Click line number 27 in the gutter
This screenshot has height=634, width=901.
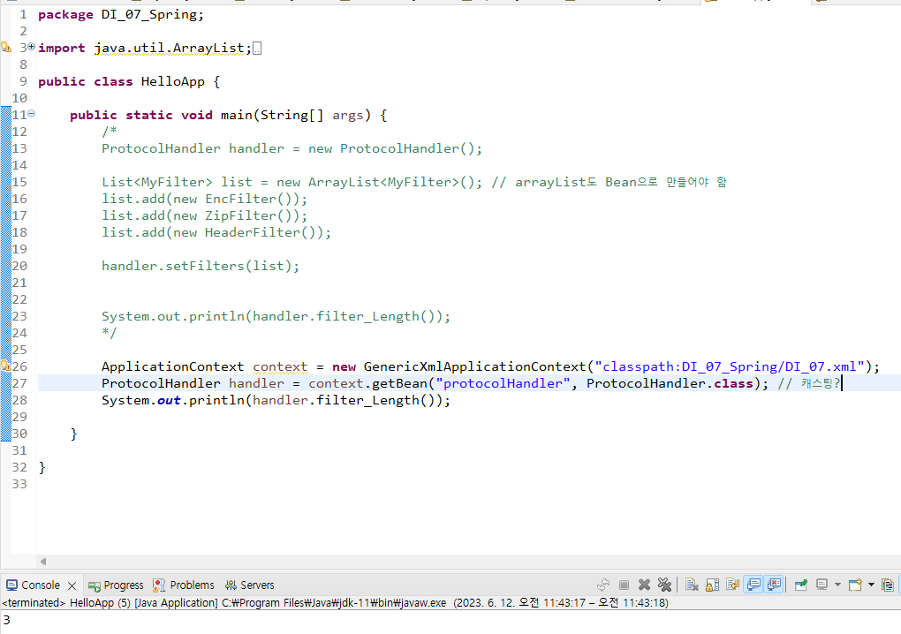coord(19,383)
